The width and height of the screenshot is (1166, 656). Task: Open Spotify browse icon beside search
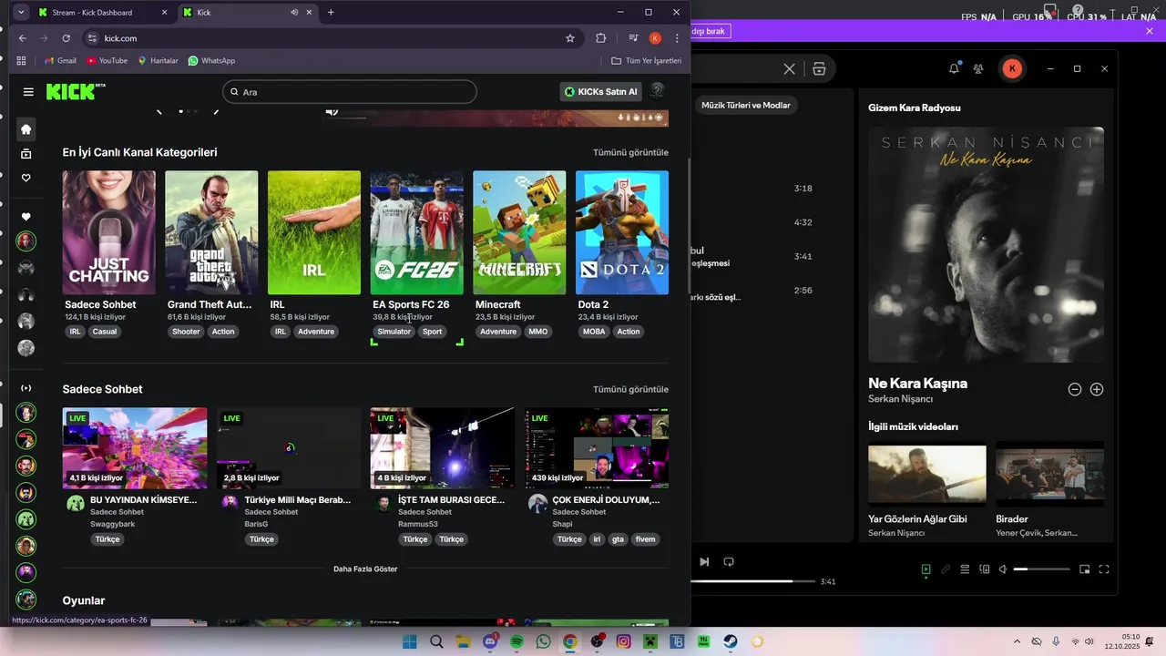(819, 69)
